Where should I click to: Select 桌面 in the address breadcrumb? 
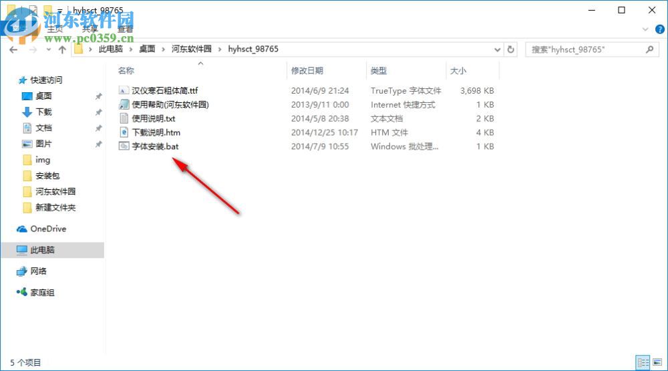(x=148, y=49)
